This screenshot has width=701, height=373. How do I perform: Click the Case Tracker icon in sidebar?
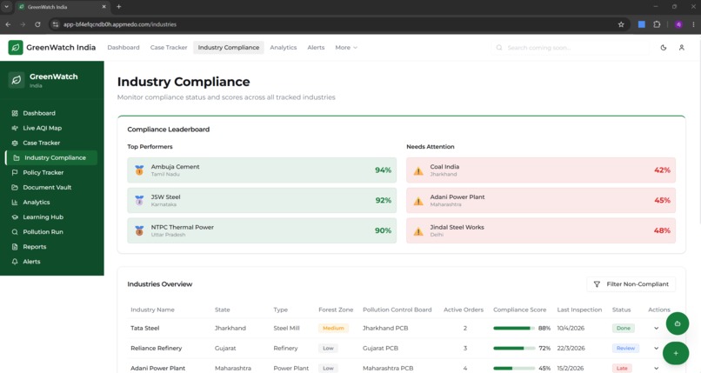[x=15, y=143]
